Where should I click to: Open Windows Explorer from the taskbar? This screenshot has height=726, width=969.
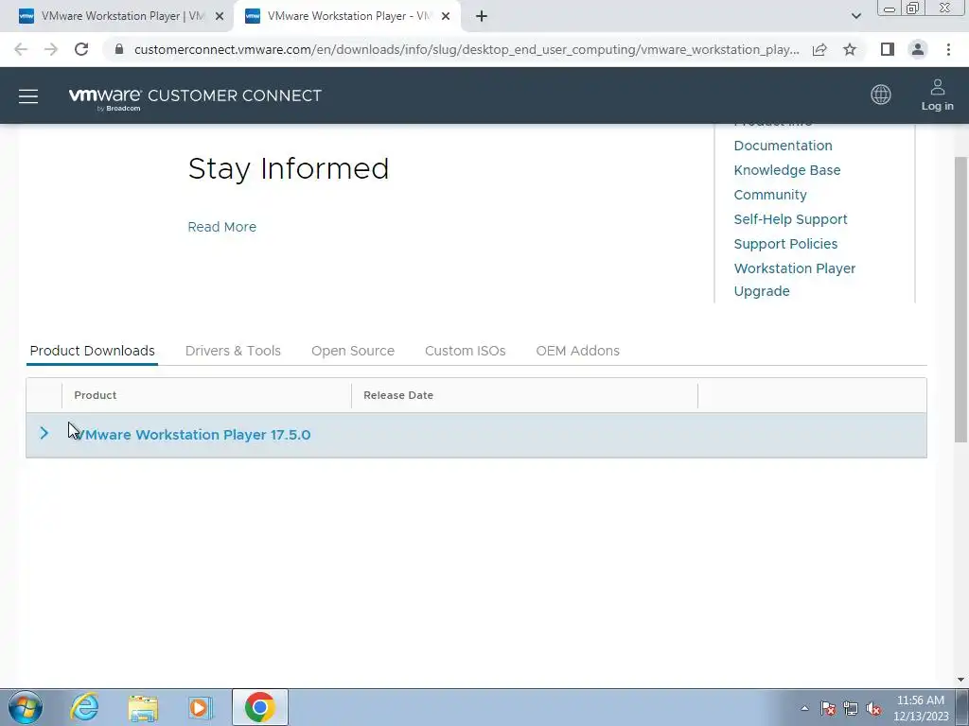143,708
